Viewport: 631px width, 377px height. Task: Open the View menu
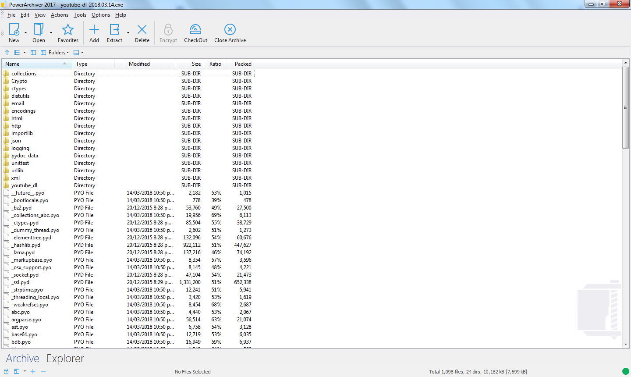pos(40,15)
